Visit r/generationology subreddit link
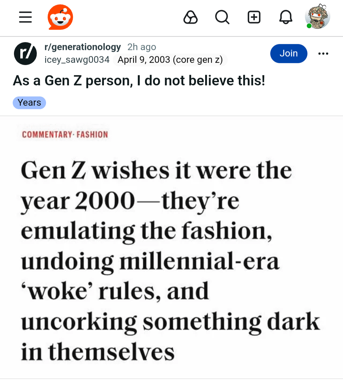Viewport: 343px width, 382px height. [83, 47]
